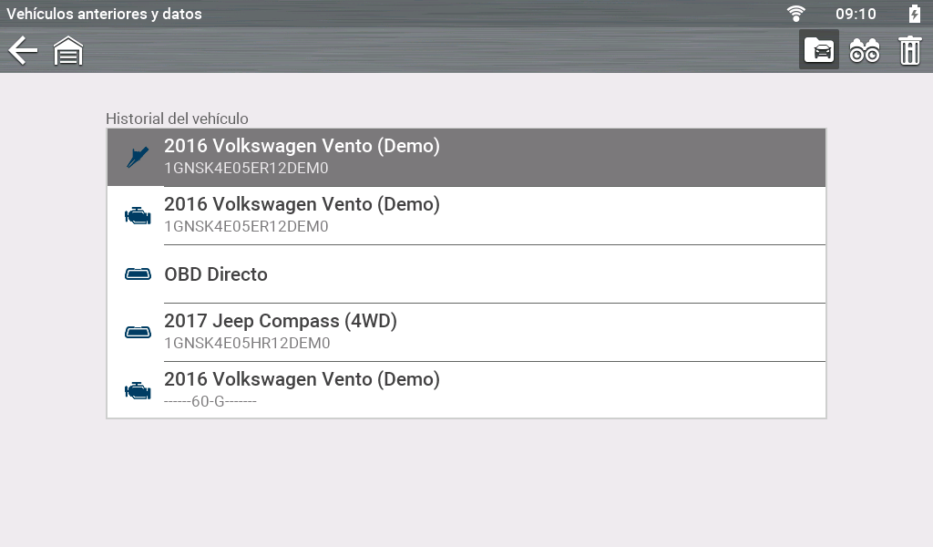
Task: Click the Vehículos anteriores y datos title
Action: click(x=105, y=14)
